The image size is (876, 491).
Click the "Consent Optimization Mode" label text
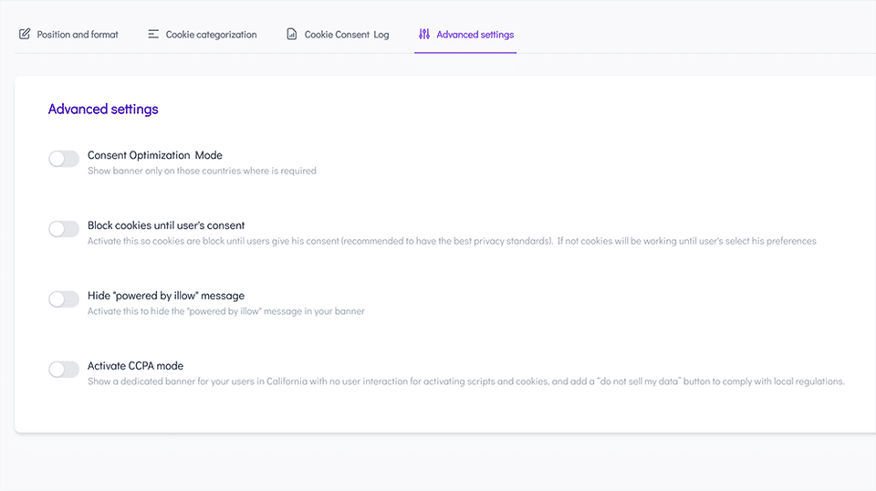pos(155,155)
